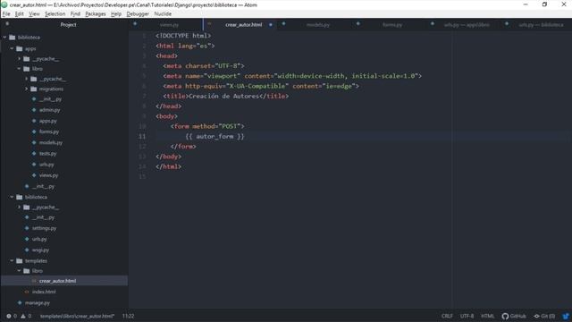The height and width of the screenshot is (322, 572).
Task: Click the templates folder icon
Action: tap(20, 260)
